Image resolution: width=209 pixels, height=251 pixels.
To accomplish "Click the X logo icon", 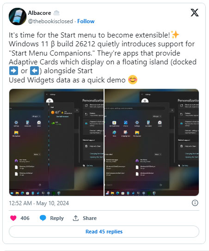I will point(195,13).
